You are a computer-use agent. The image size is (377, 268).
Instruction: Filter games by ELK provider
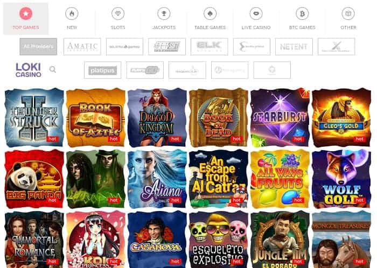click(x=209, y=47)
